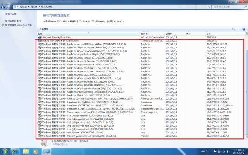Image resolution: width=248 pixels, height=155 pixels.
Task: Click the installed programs icon in details pane
Action: [44, 143]
